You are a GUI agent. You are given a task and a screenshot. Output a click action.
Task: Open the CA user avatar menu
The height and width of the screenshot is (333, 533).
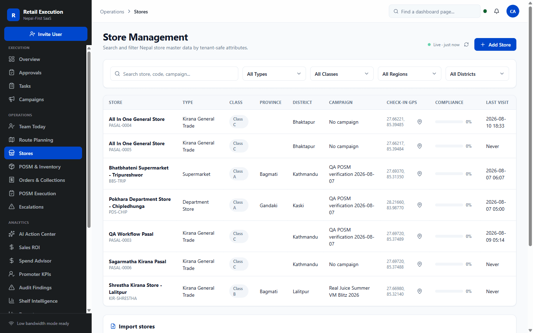(513, 11)
